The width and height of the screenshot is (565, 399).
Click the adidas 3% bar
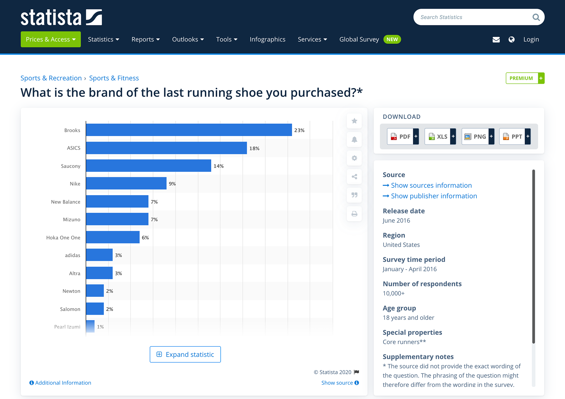tap(99, 255)
